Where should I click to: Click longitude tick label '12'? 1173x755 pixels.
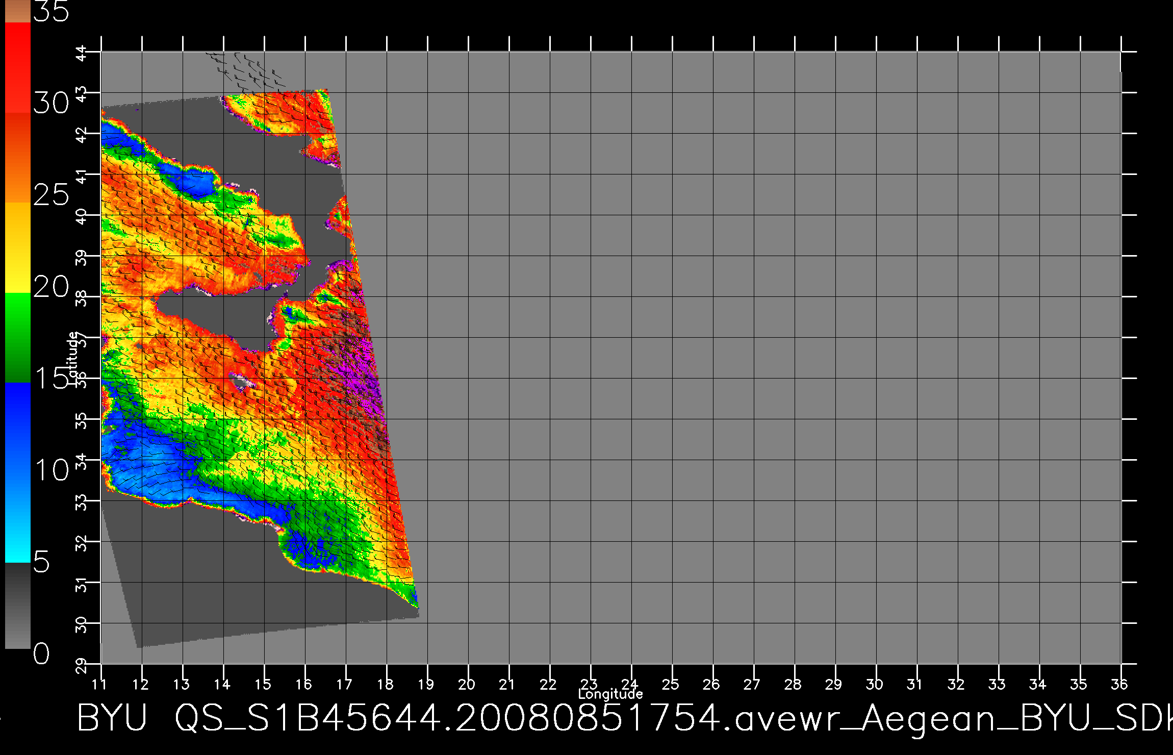pyautogui.click(x=141, y=684)
